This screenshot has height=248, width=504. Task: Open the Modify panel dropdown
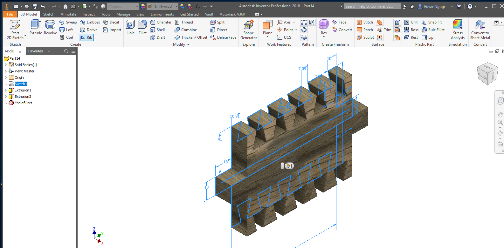(x=188, y=44)
